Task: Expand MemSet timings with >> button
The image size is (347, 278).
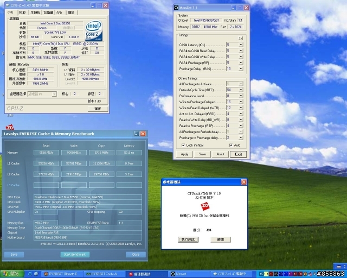Action: click(x=240, y=39)
